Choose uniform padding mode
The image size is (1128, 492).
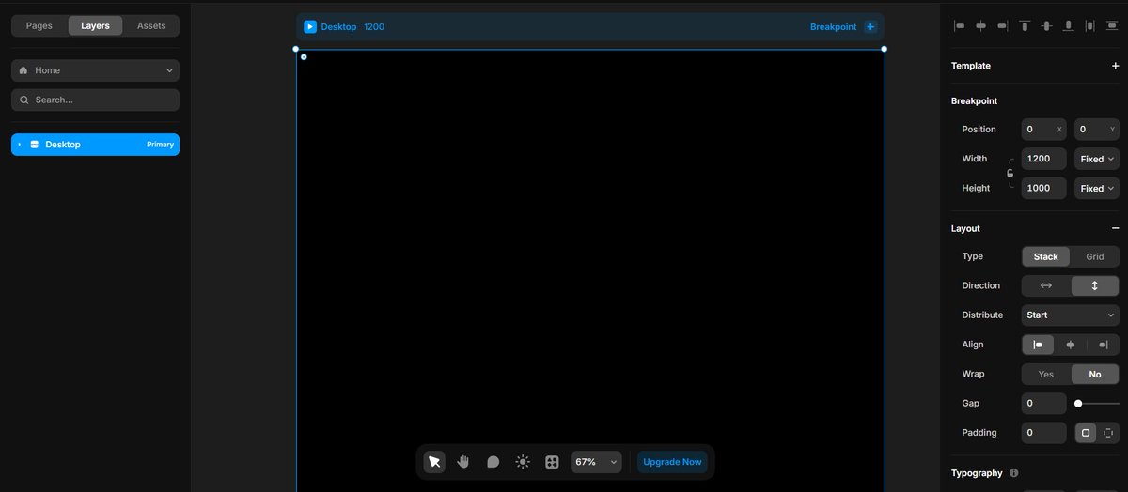[x=1086, y=433]
